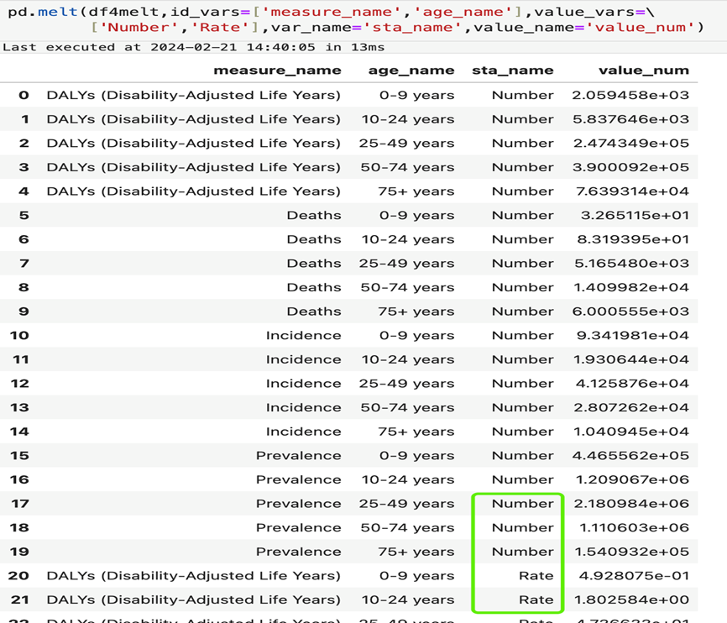Screen dimensions: 727x623
Task: Click value 4.465562e+05 in row 15
Action: click(630, 456)
